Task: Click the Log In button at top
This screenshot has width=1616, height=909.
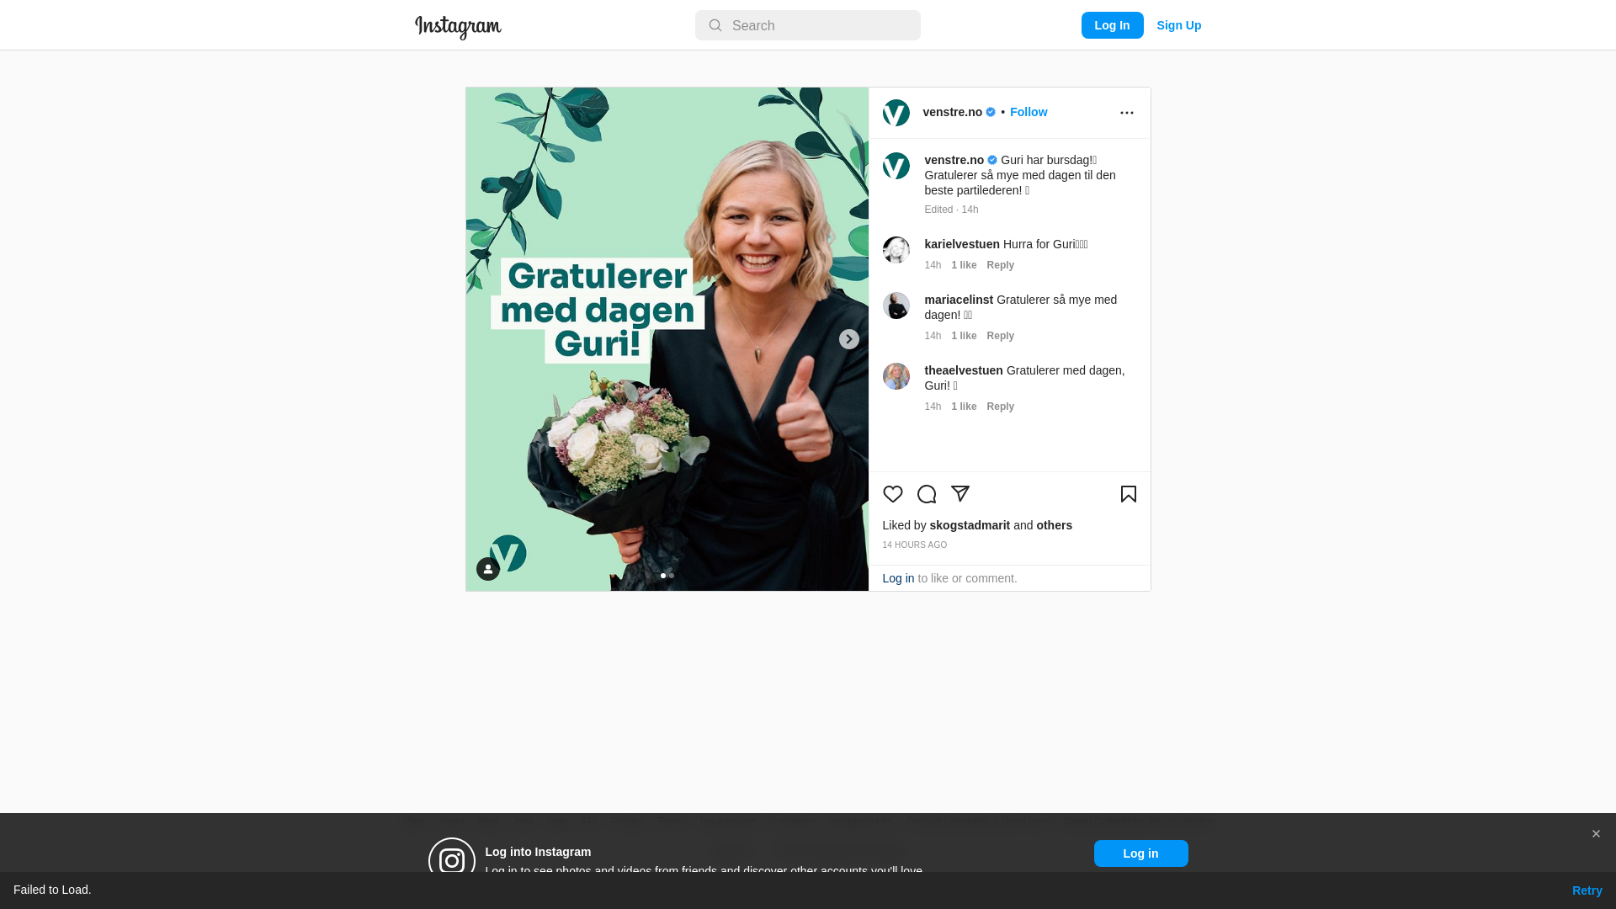Action: point(1112,25)
